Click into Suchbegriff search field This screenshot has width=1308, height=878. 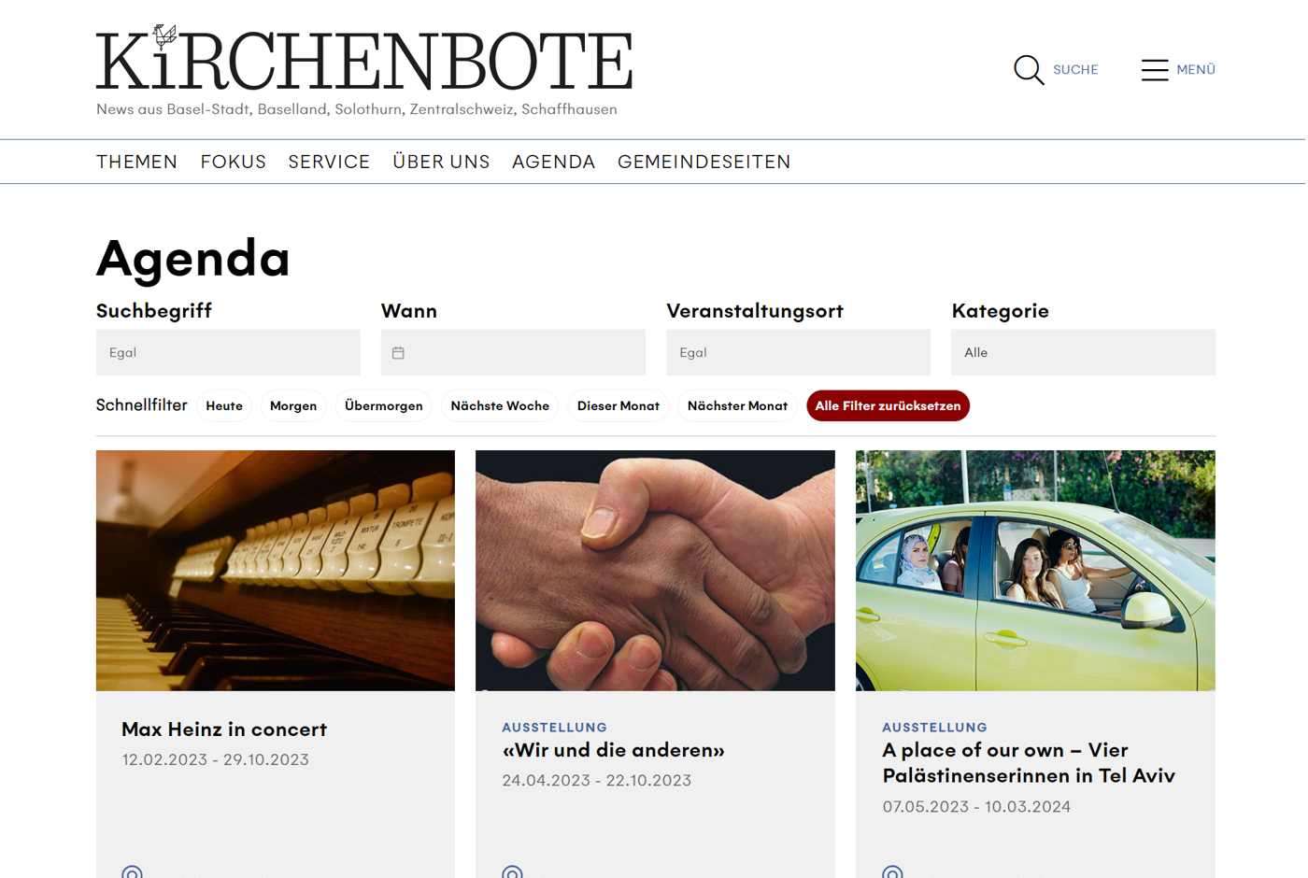(x=228, y=352)
